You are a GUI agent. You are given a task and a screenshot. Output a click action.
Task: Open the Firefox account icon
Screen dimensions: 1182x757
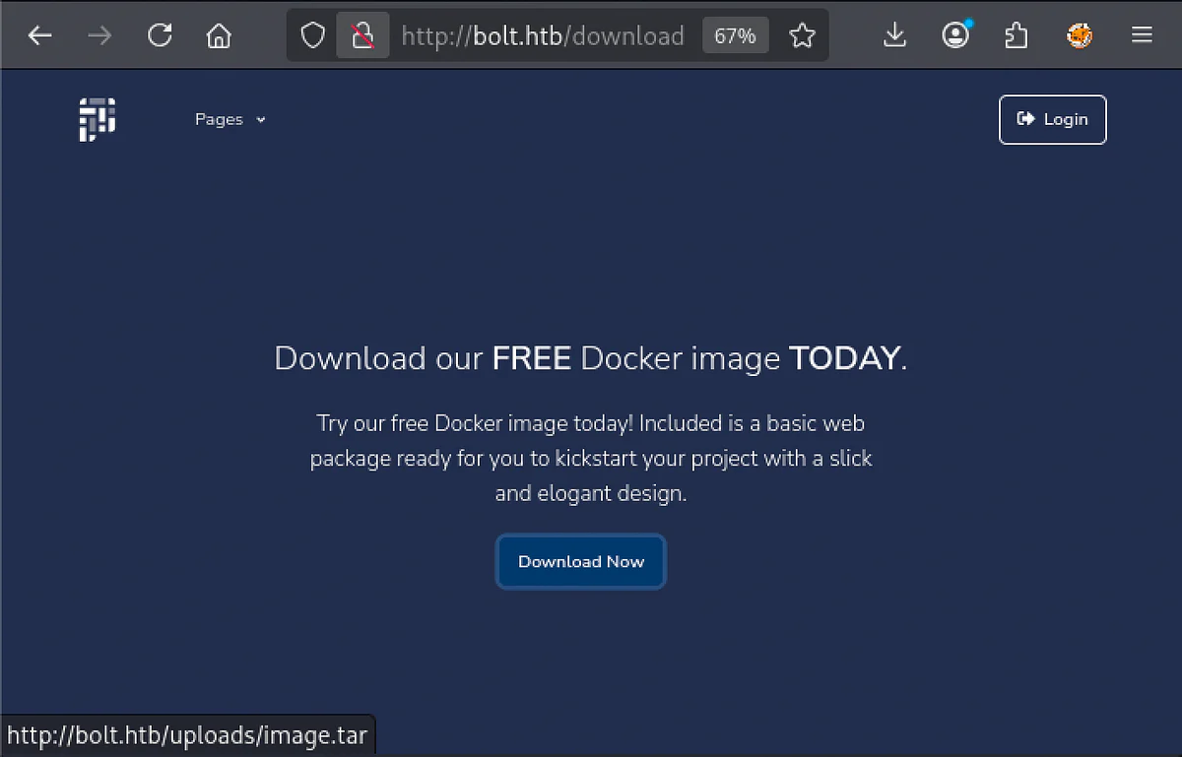tap(954, 36)
